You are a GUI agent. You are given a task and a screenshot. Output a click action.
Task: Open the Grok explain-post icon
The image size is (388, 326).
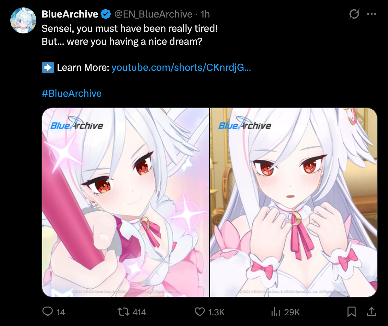(354, 14)
